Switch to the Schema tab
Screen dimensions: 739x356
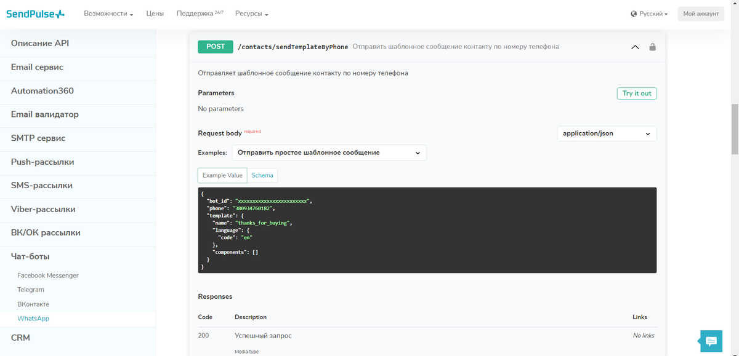262,175
